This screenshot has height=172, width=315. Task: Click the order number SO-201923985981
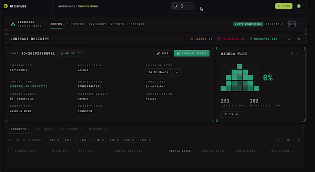click(38, 53)
